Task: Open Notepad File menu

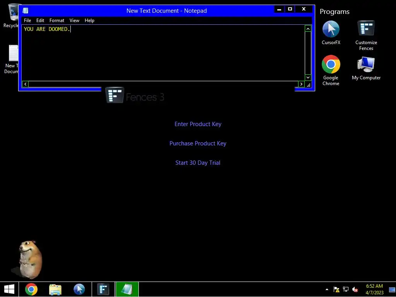Action: click(27, 20)
